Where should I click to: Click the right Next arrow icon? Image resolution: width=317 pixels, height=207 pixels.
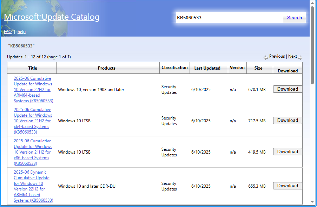coord(300,58)
